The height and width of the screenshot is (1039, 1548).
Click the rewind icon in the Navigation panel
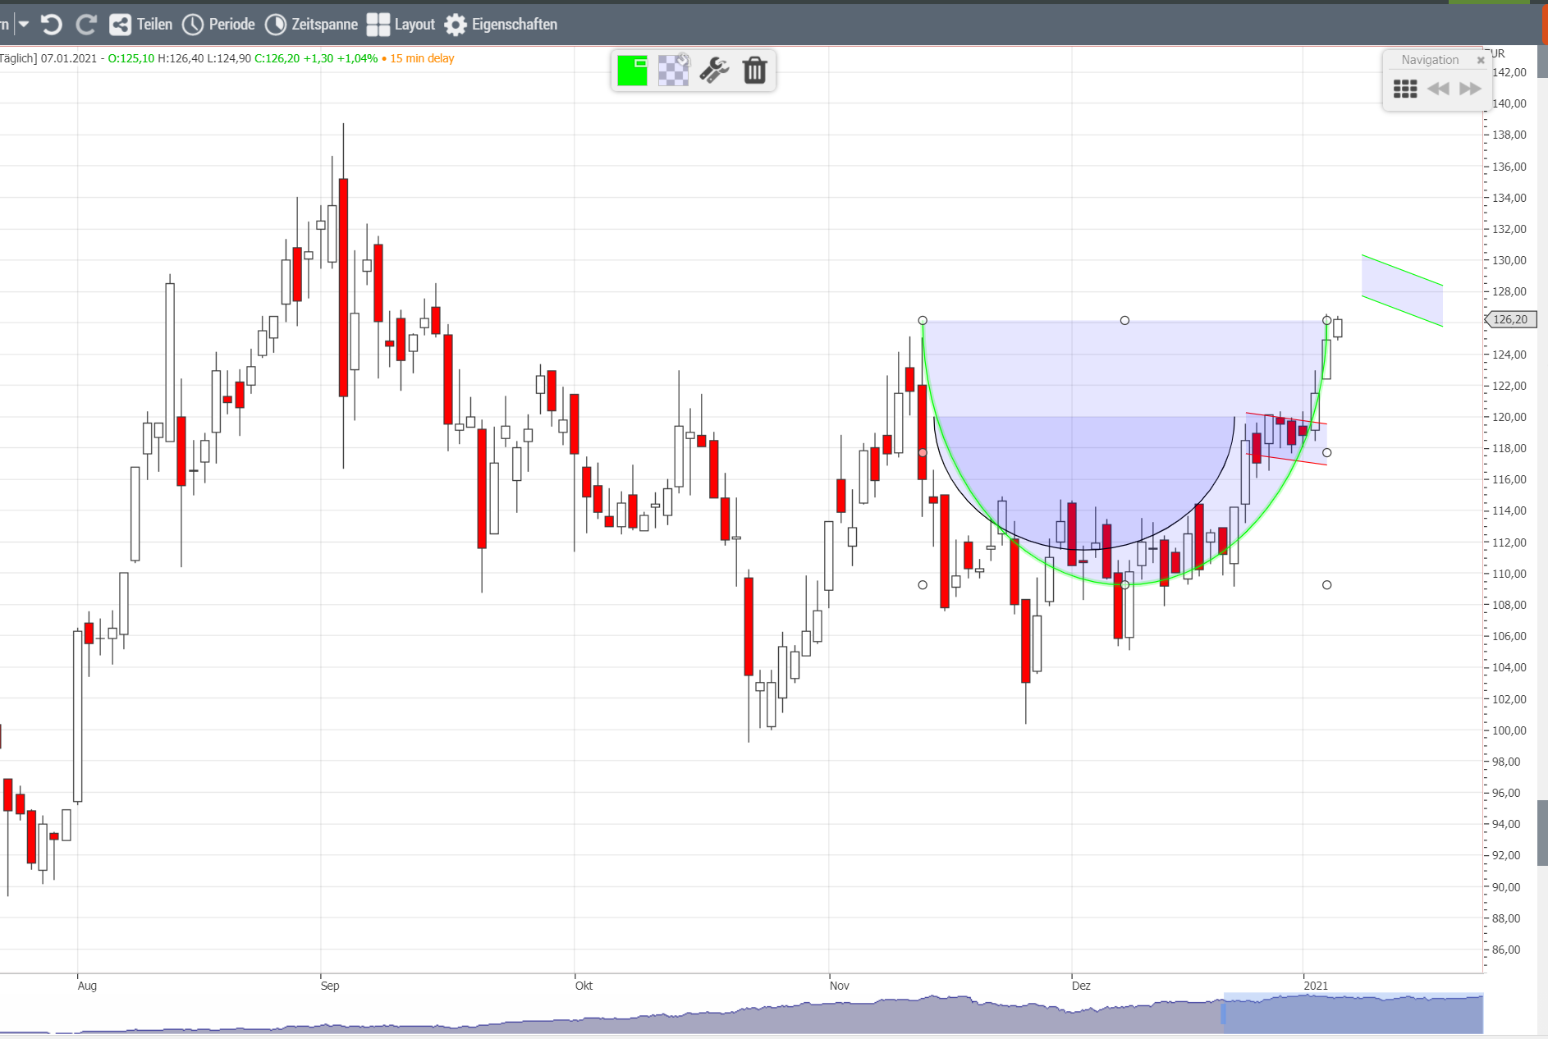pos(1440,89)
